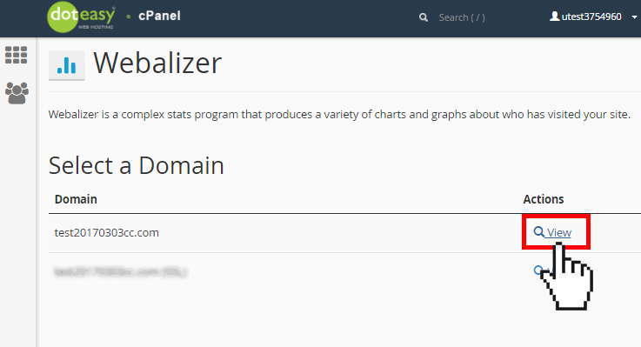641x347 pixels.
Task: View Webalizer stats for test20170303cc.com
Action: (x=559, y=232)
